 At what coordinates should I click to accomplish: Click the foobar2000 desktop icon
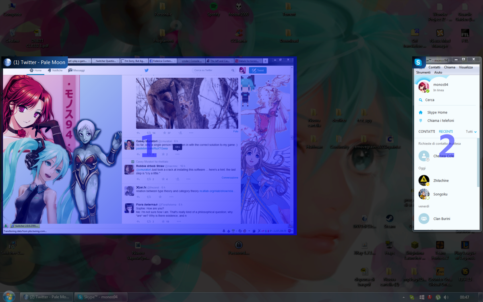(239, 10)
